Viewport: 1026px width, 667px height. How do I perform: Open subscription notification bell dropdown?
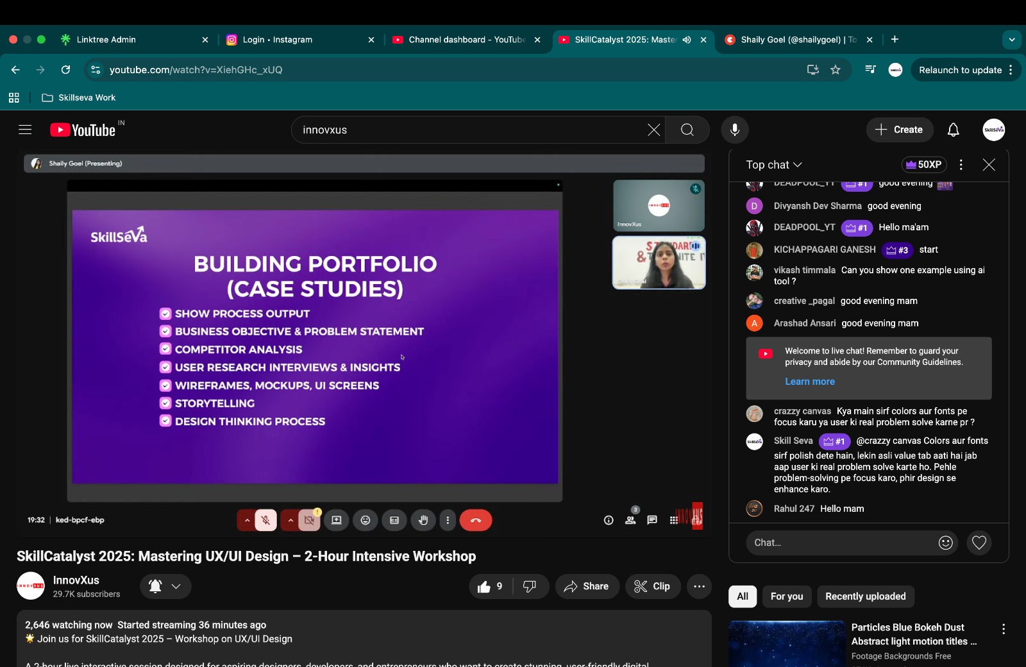[165, 586]
